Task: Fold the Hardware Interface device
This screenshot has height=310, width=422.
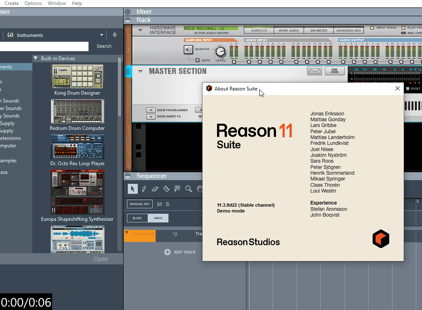Action: 141,30
